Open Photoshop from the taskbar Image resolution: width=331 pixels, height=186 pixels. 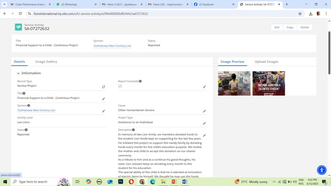(x=121, y=181)
